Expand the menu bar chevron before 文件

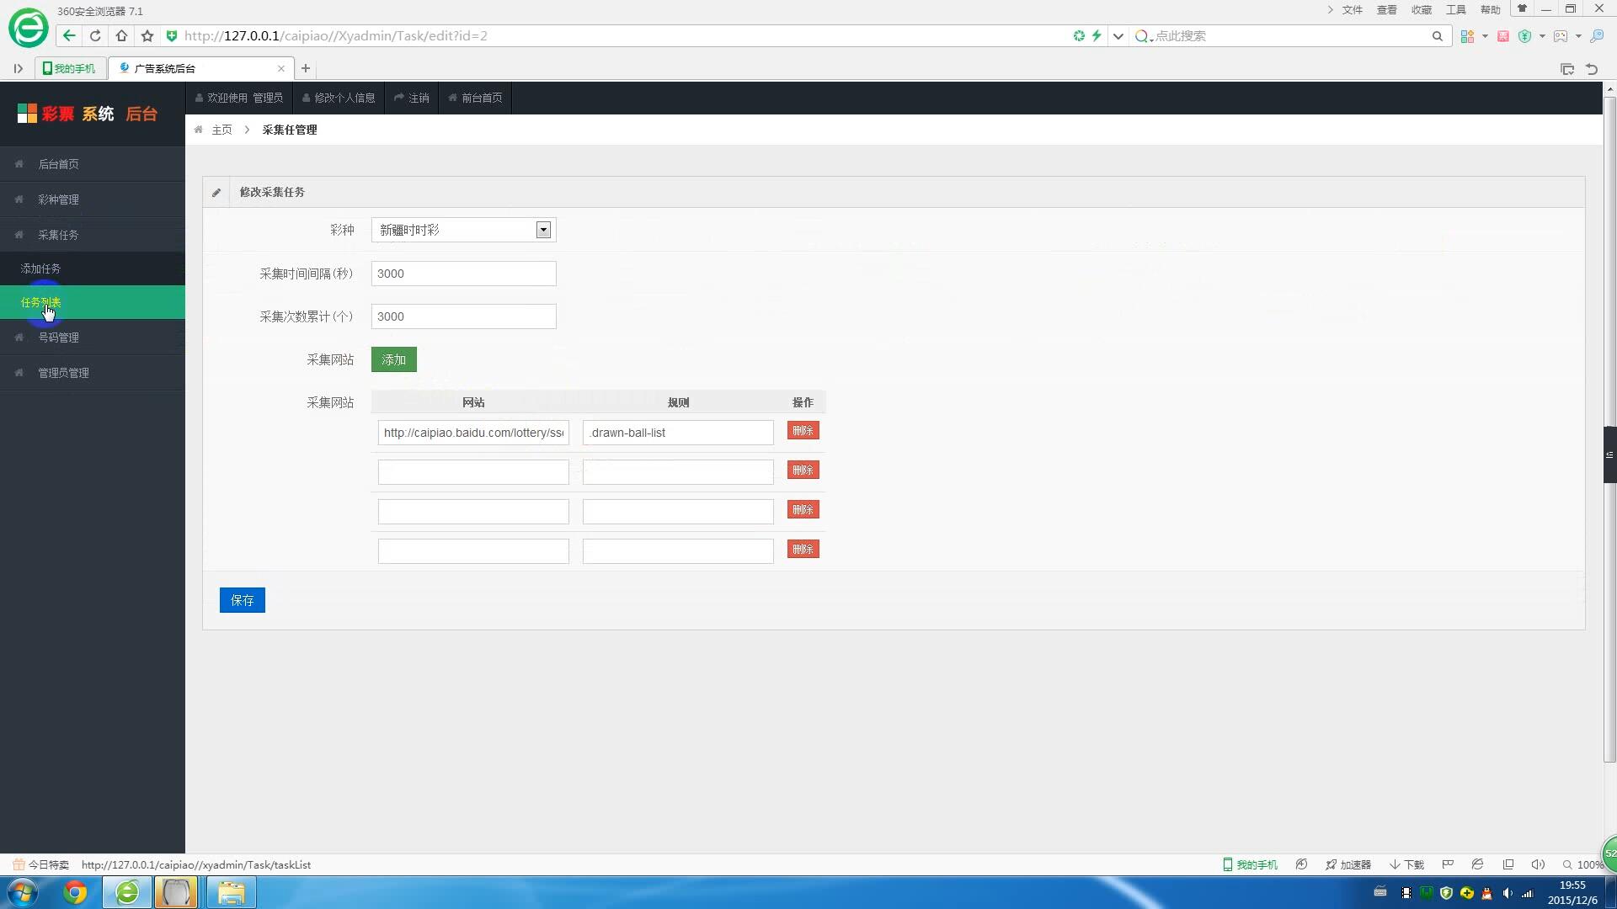click(1331, 10)
